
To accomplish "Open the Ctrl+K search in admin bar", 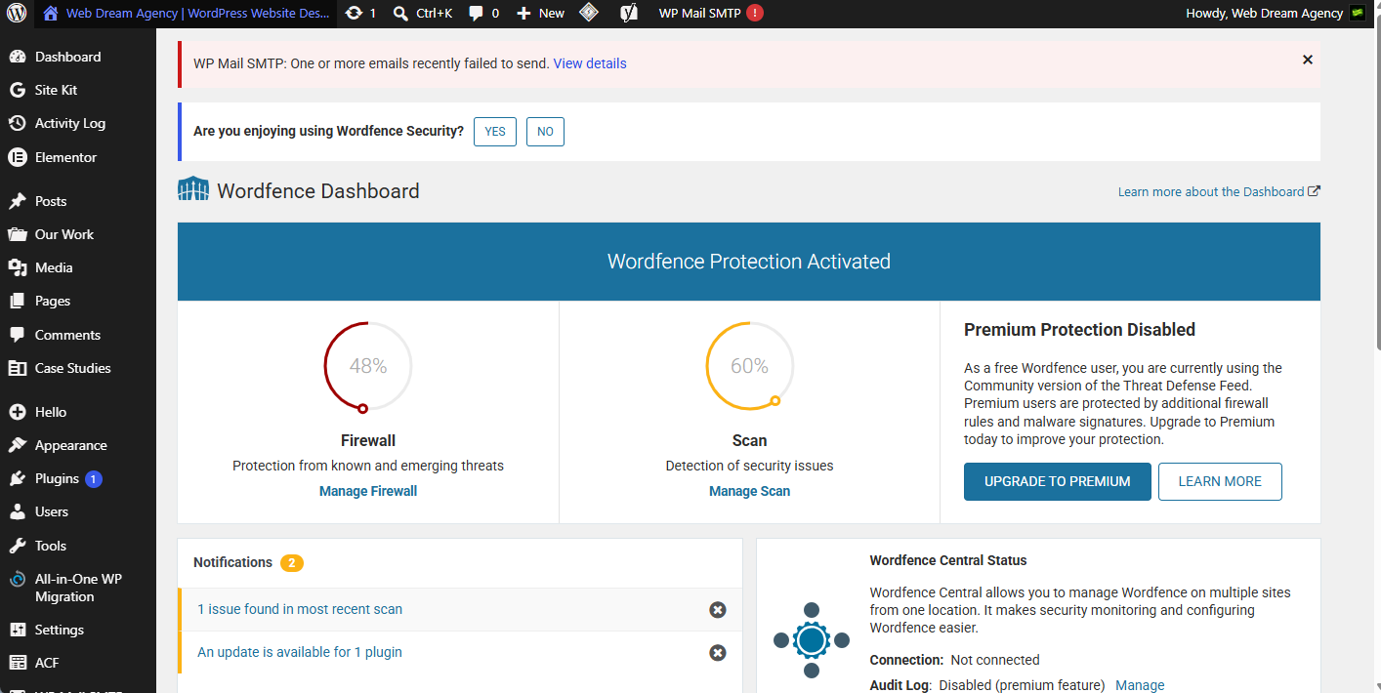I will pyautogui.click(x=423, y=14).
